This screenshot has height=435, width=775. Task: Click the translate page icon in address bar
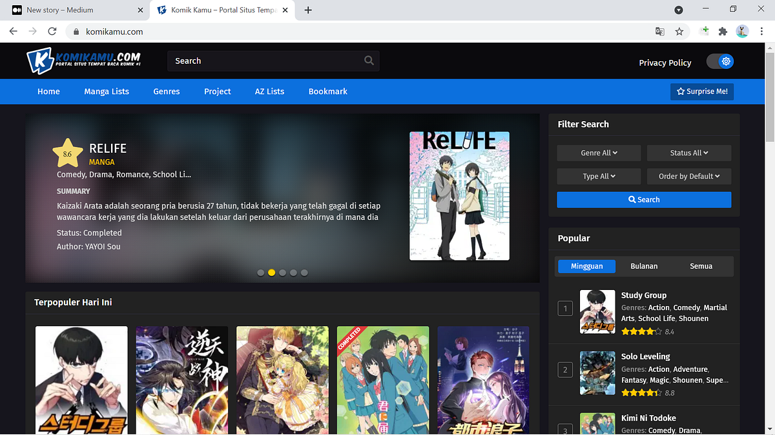point(659,31)
